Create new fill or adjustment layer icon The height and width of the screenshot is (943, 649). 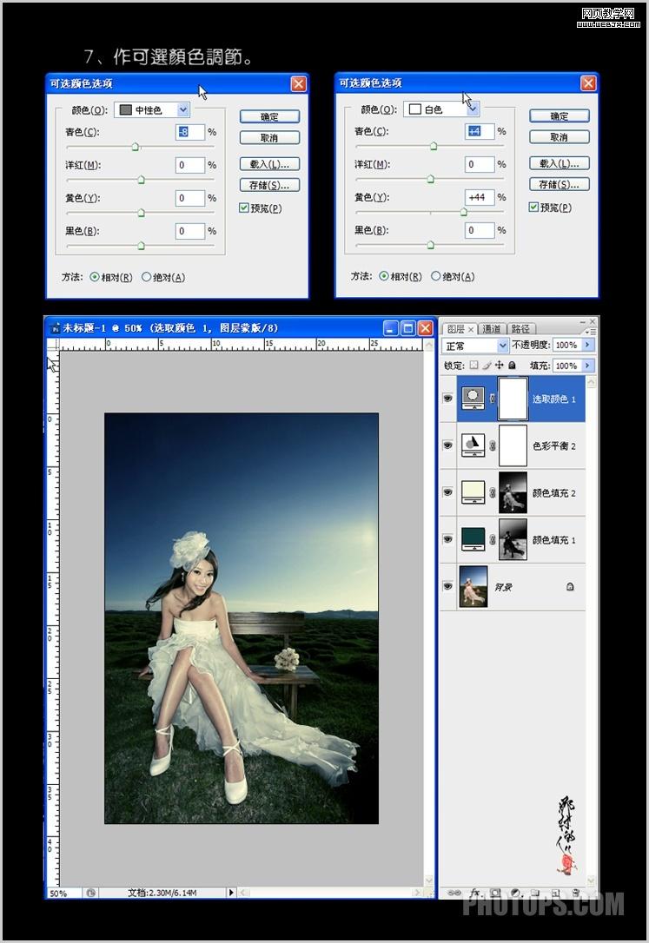[515, 893]
